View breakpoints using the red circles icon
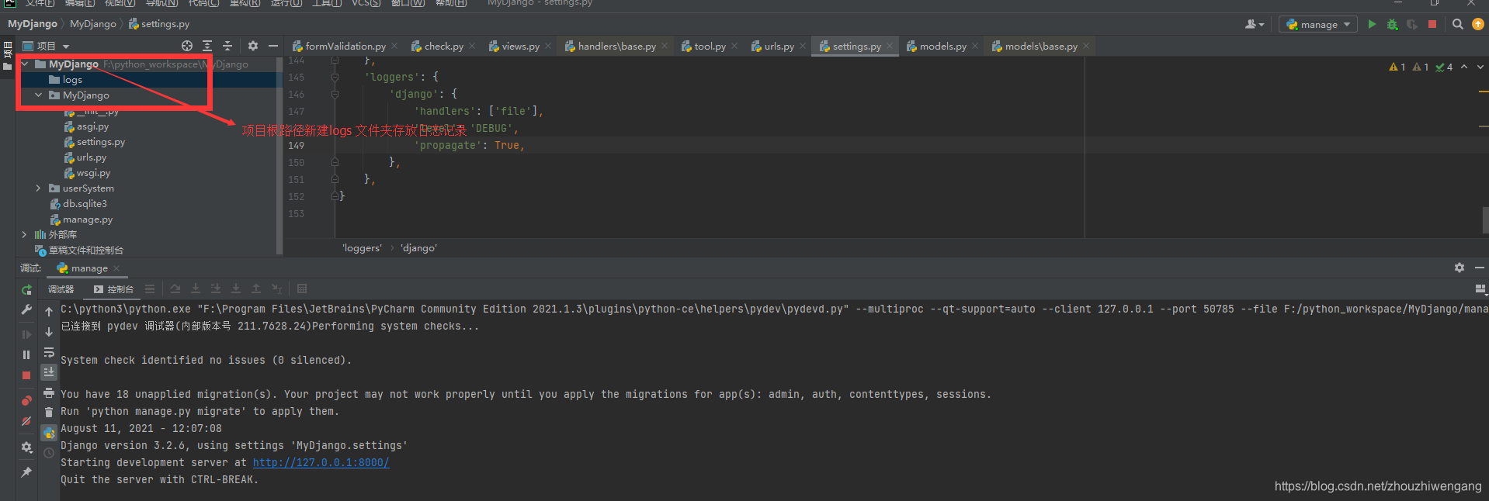Screen dimensions: 1489x501 point(26,401)
